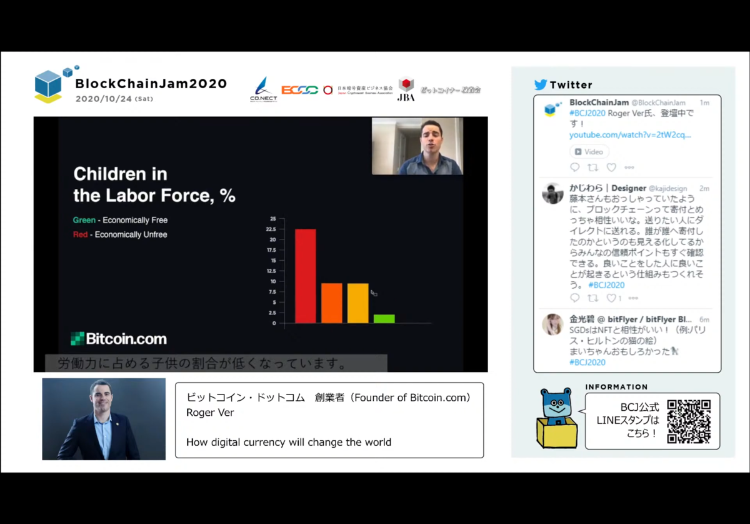This screenshot has height=524, width=750.
Task: Click the yellow bar in the chart
Action: click(x=358, y=303)
